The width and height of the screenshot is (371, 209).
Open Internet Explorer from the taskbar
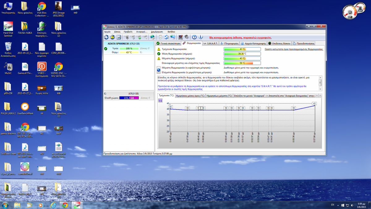(x=53, y=205)
